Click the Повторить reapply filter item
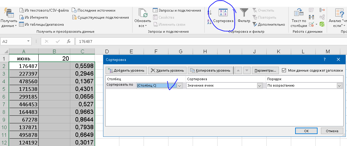Image resolution: width=347 pixels, height=146 pixels. coord(264,17)
